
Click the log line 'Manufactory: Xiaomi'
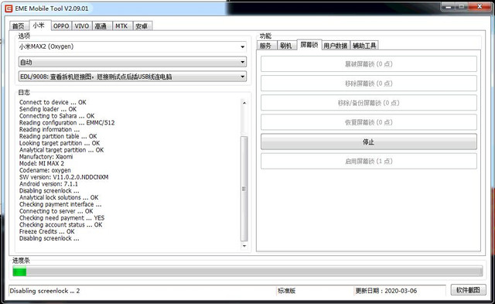[46, 157]
